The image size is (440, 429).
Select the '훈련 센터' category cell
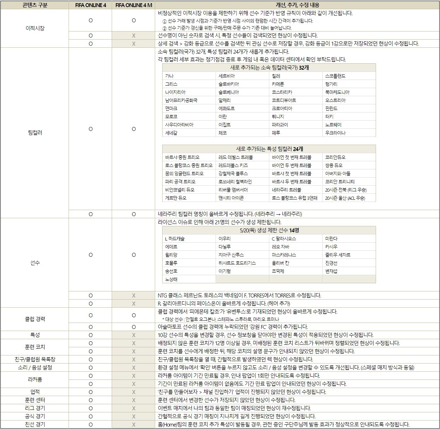35,400
